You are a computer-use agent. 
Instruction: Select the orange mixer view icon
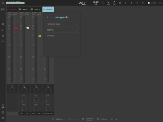(3, 41)
